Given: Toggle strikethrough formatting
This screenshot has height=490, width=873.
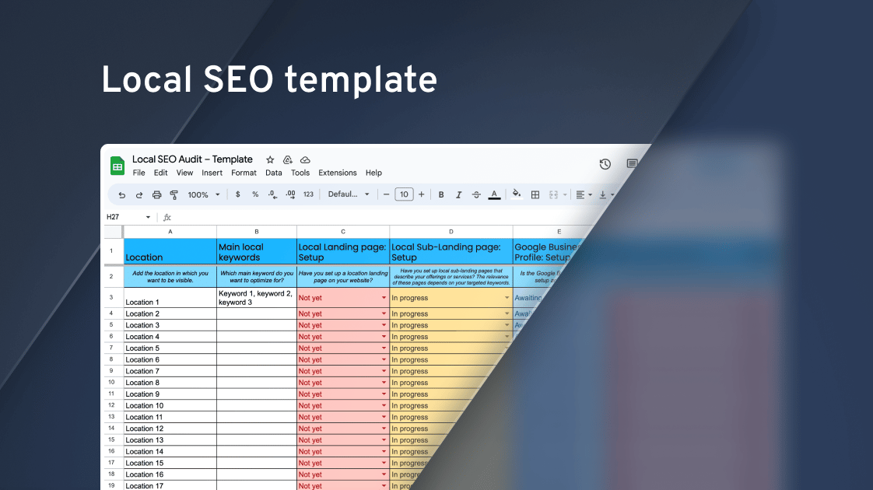Looking at the screenshot, I should [x=476, y=195].
